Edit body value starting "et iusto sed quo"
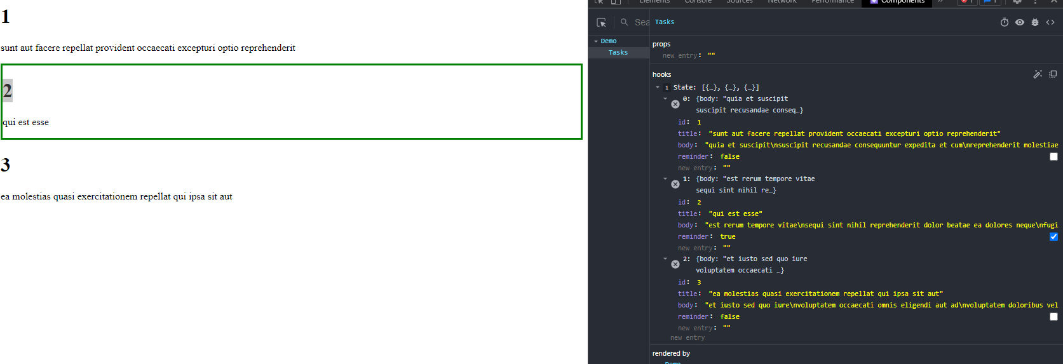 click(x=881, y=306)
